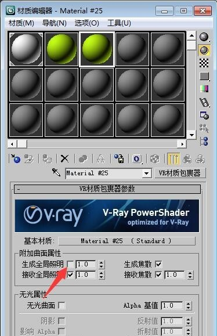
Task: Adjust 接收全局照明 spinner arrows
Action: (x=102, y=275)
